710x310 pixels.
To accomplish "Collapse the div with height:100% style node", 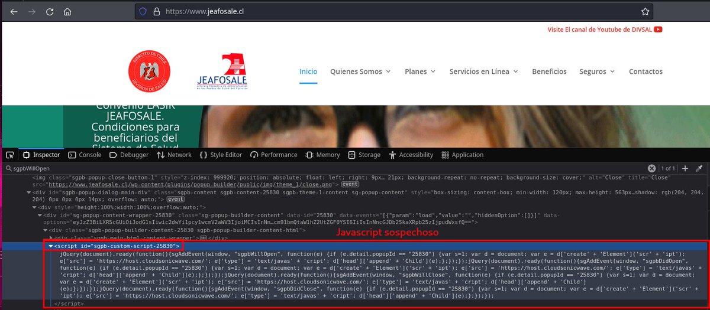I will tap(35, 207).
